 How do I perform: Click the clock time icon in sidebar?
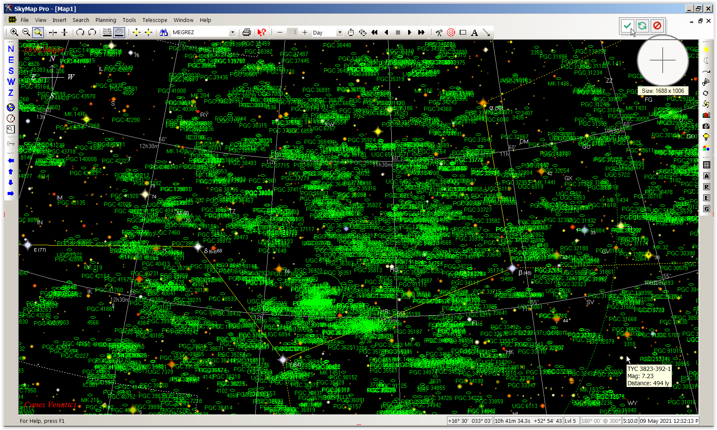(11, 119)
